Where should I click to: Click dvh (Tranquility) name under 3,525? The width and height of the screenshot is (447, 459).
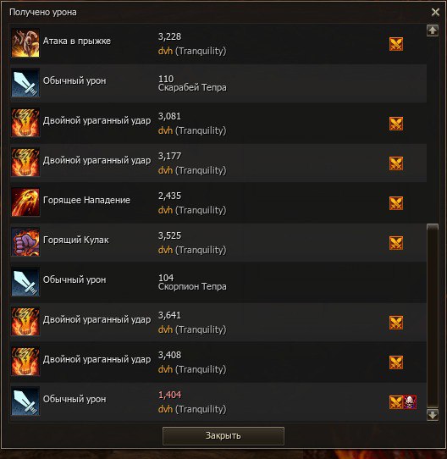[192, 251]
